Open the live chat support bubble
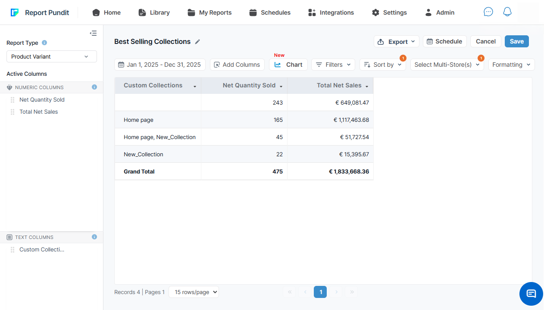Screen dimensions: 544x310 [531, 294]
